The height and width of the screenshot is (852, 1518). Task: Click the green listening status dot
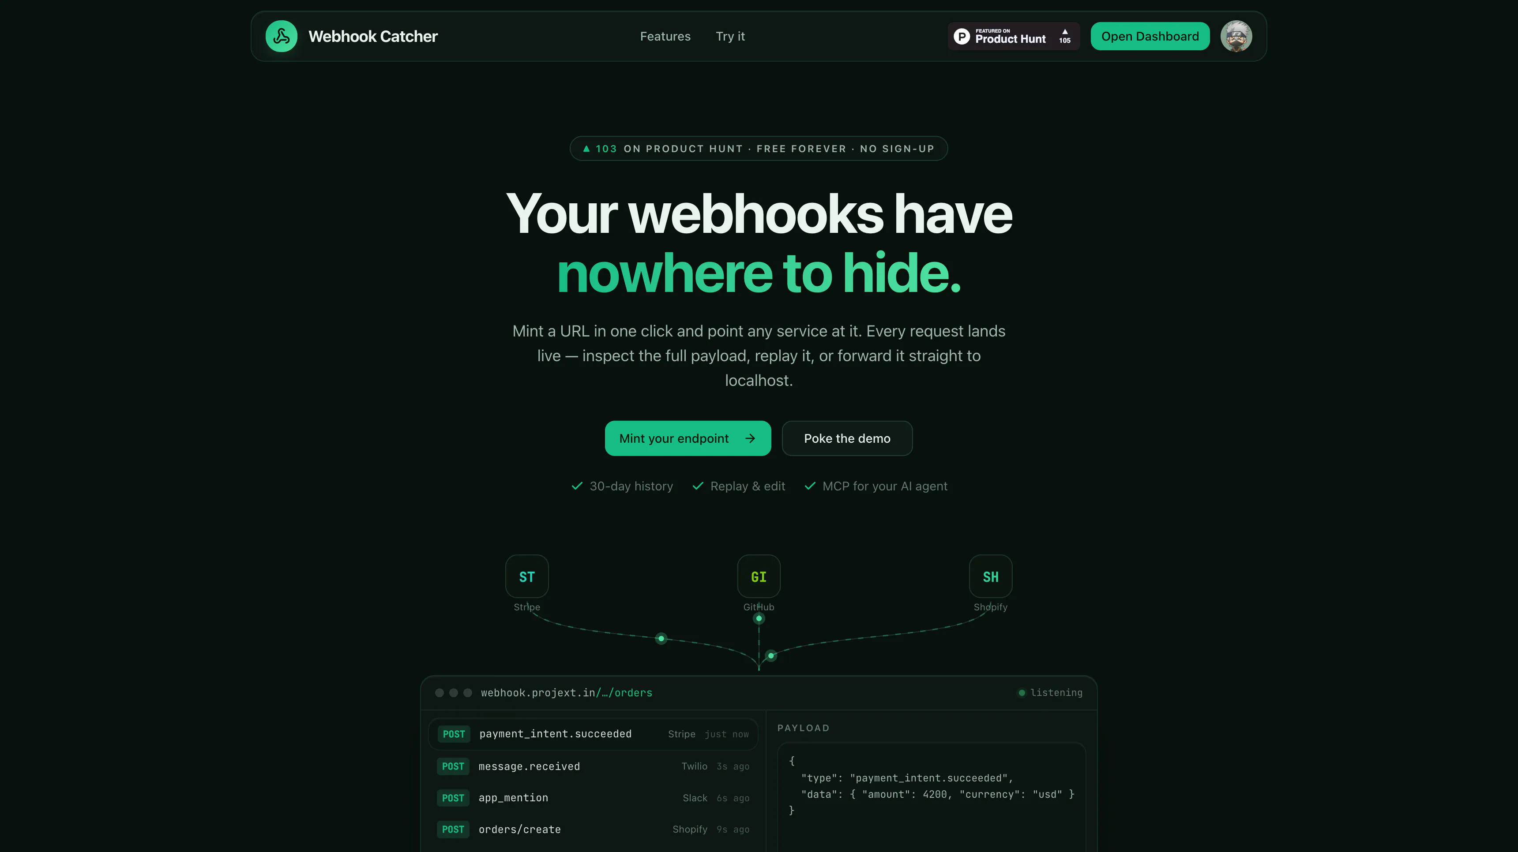1022,692
